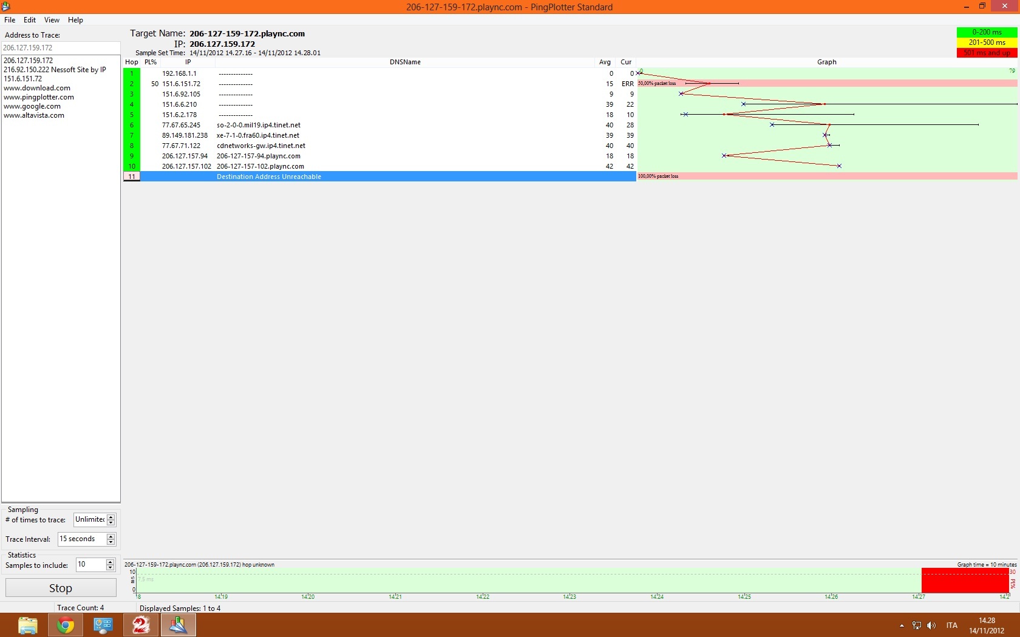1020x637 pixels.
Task: Click the Address to Trace input field
Action: (61, 47)
